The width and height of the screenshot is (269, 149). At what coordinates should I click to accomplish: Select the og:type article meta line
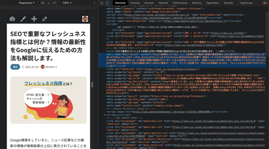click(x=136, y=102)
